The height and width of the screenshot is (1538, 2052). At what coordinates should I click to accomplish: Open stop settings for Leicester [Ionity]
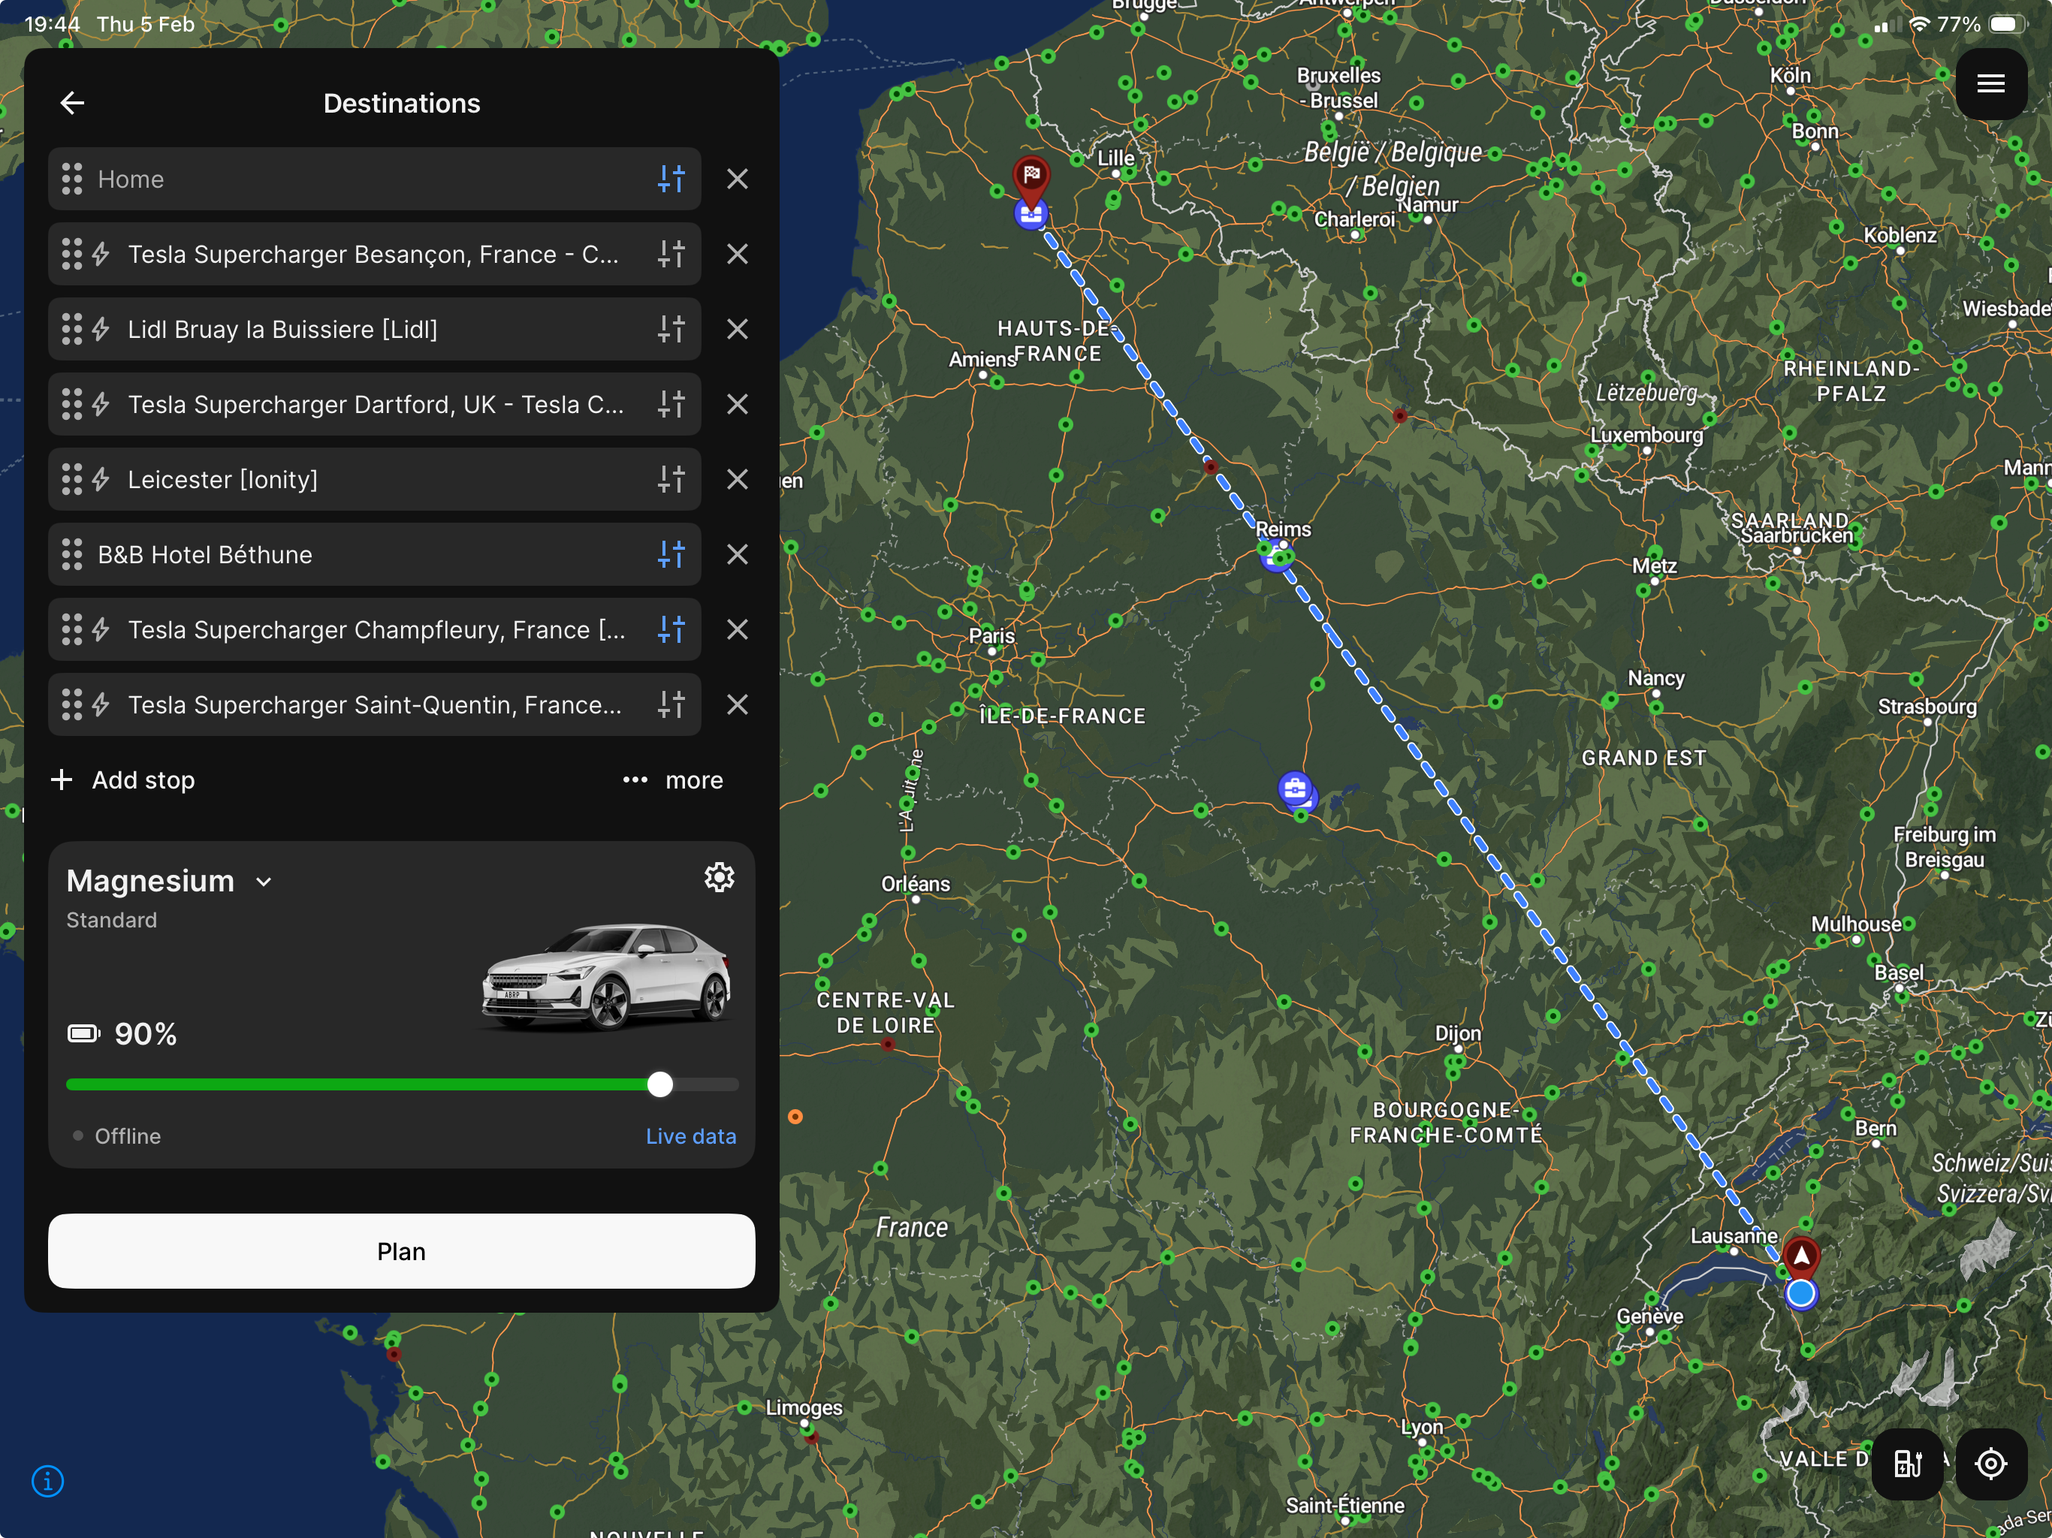(671, 480)
